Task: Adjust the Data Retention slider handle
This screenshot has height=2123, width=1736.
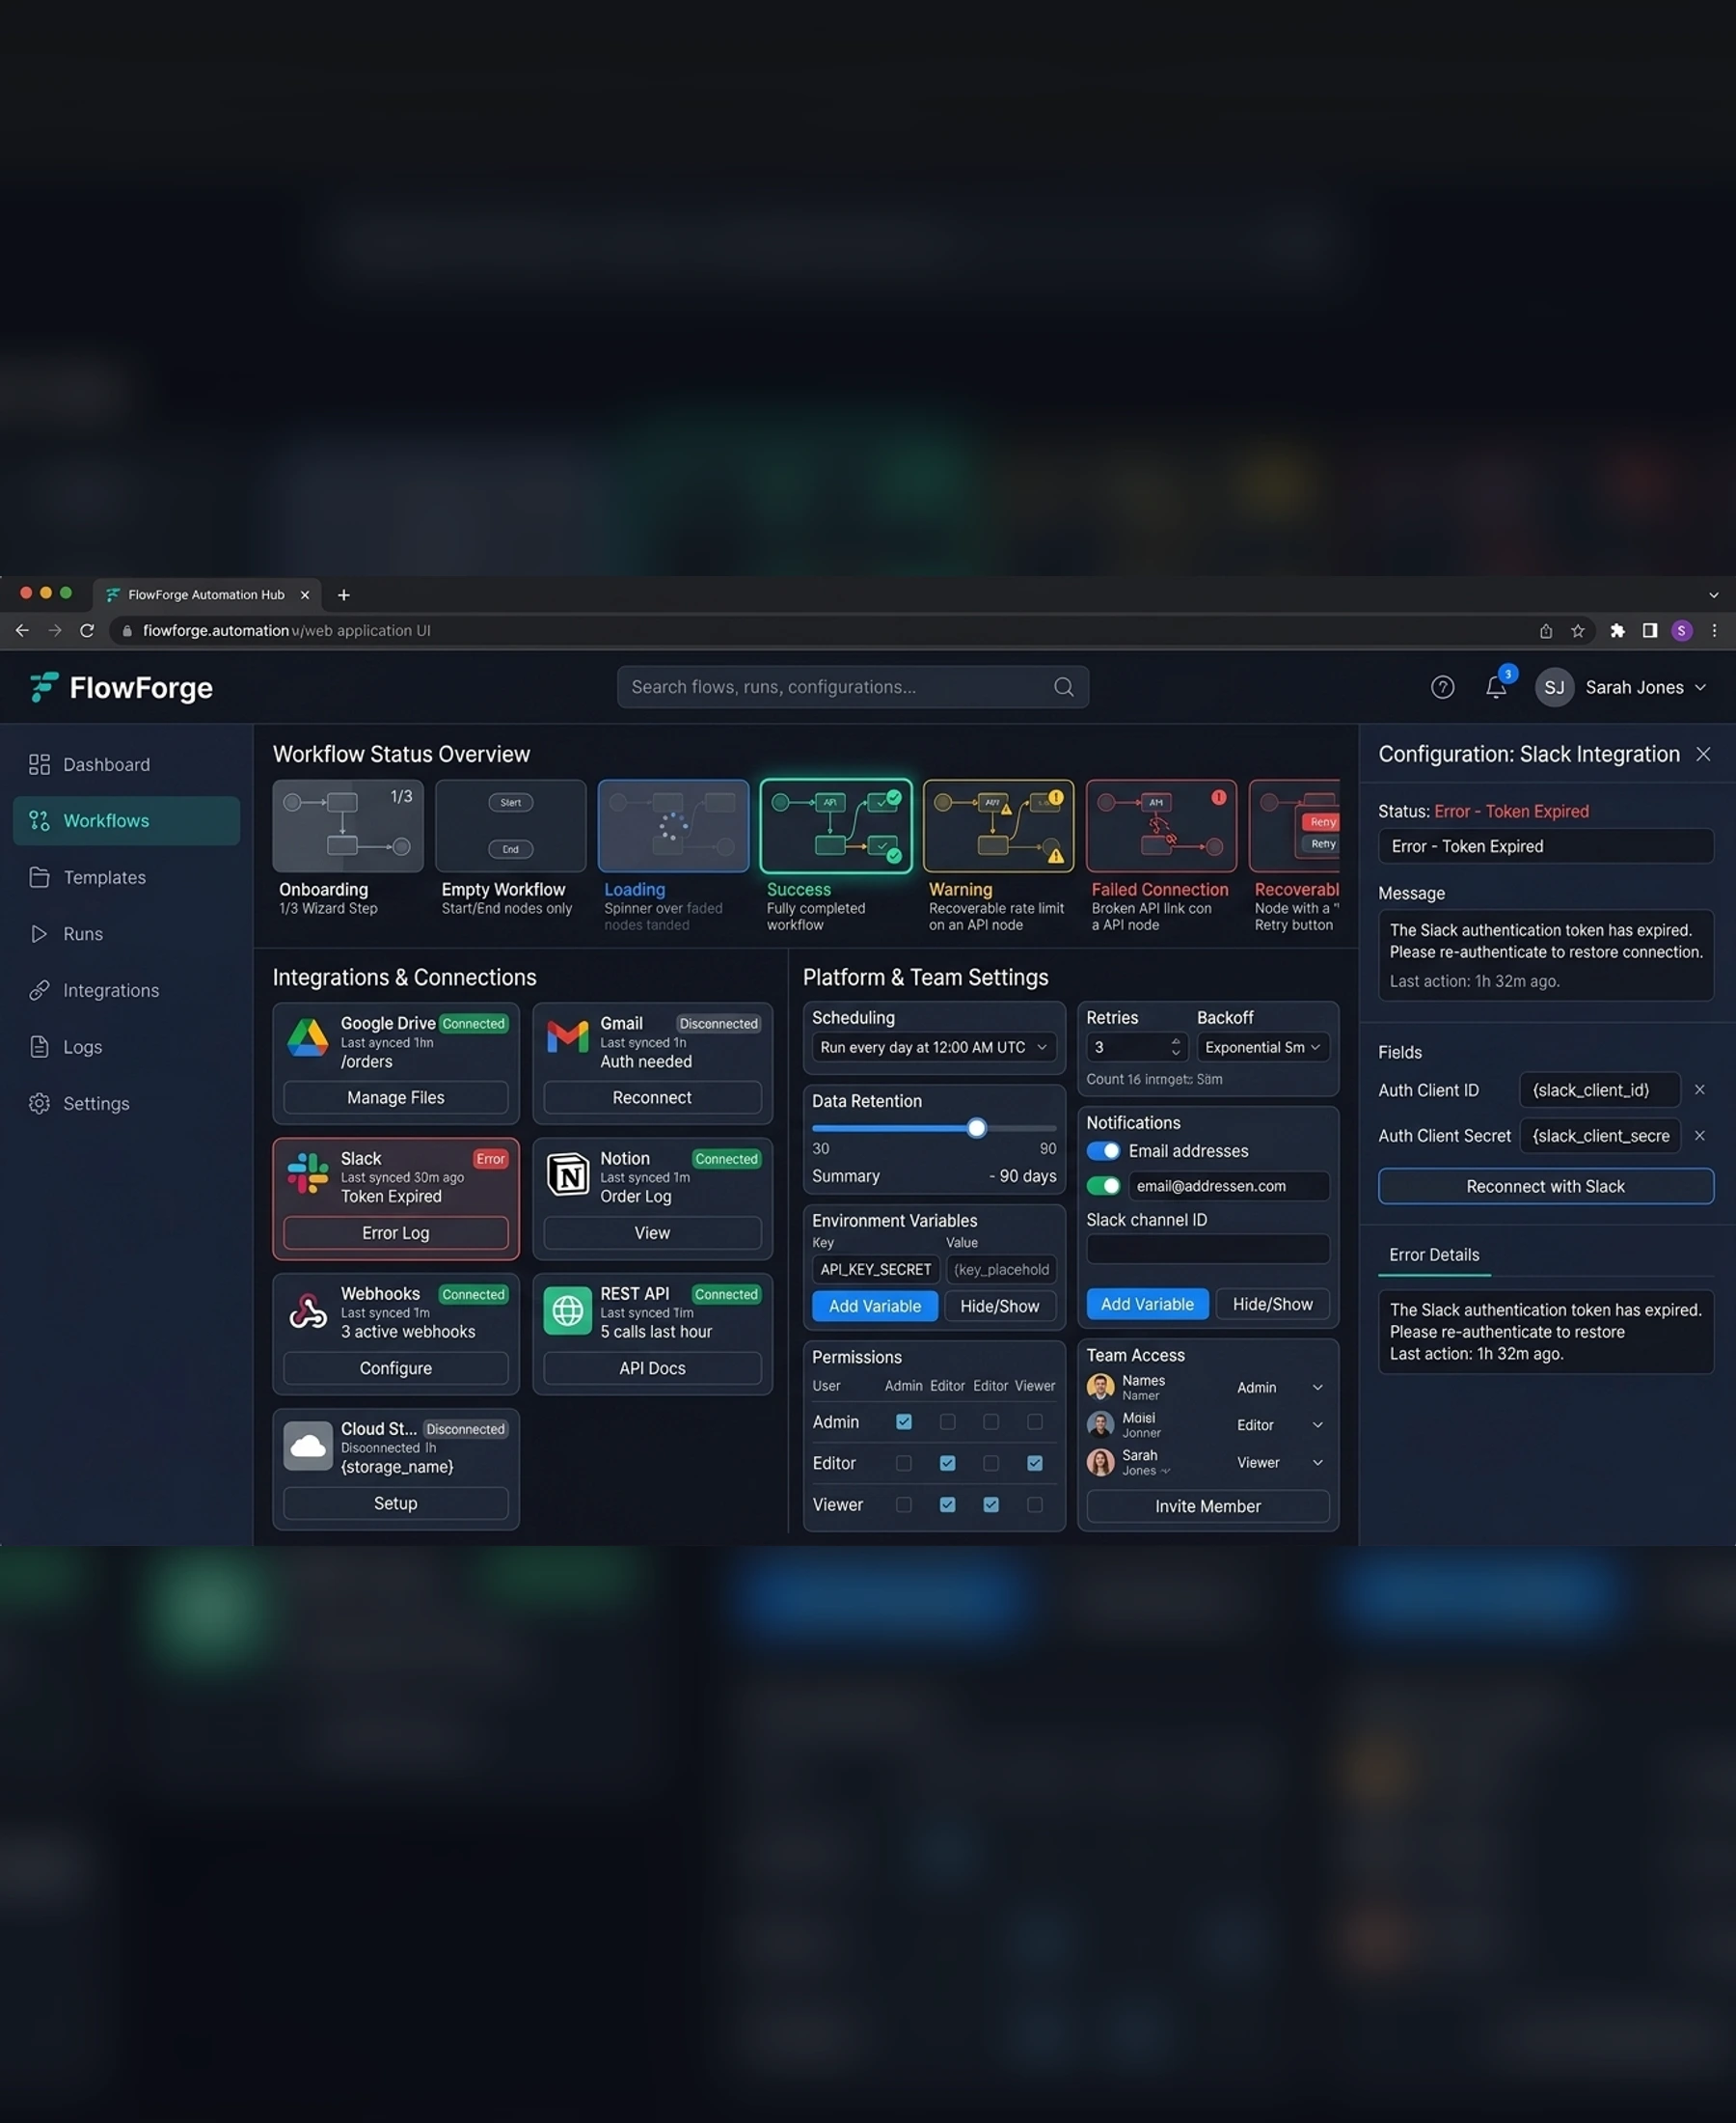Action: click(977, 1128)
